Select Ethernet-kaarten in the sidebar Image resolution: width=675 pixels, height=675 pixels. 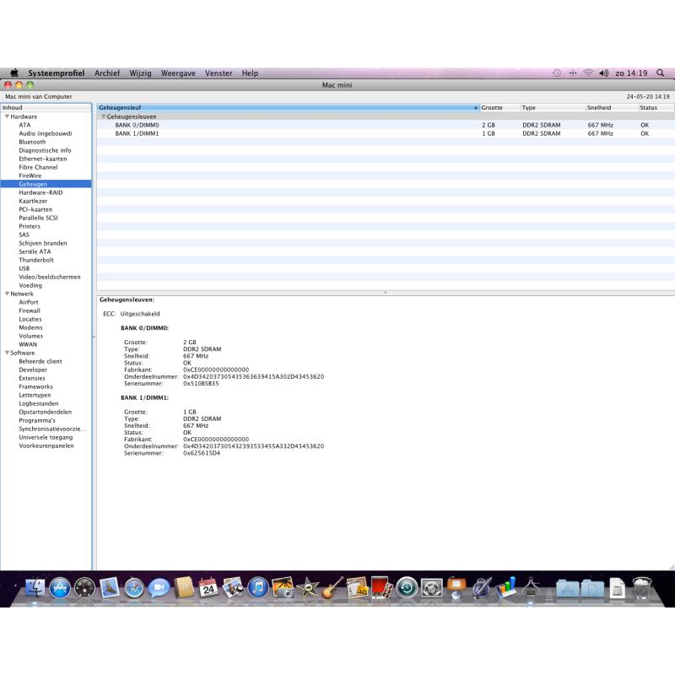pyautogui.click(x=43, y=159)
